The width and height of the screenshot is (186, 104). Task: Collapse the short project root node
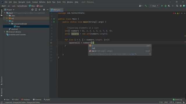[5, 13]
